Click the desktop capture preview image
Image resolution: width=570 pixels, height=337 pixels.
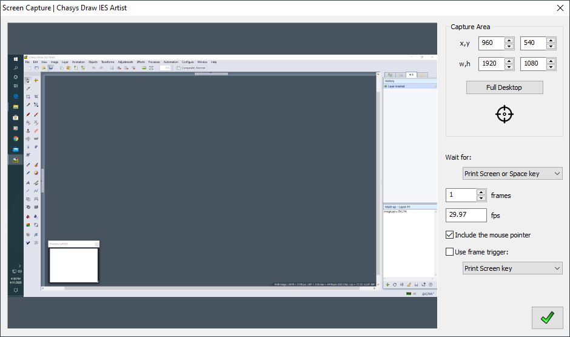click(x=223, y=176)
